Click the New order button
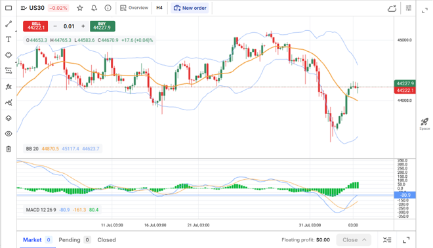 pyautogui.click(x=190, y=8)
